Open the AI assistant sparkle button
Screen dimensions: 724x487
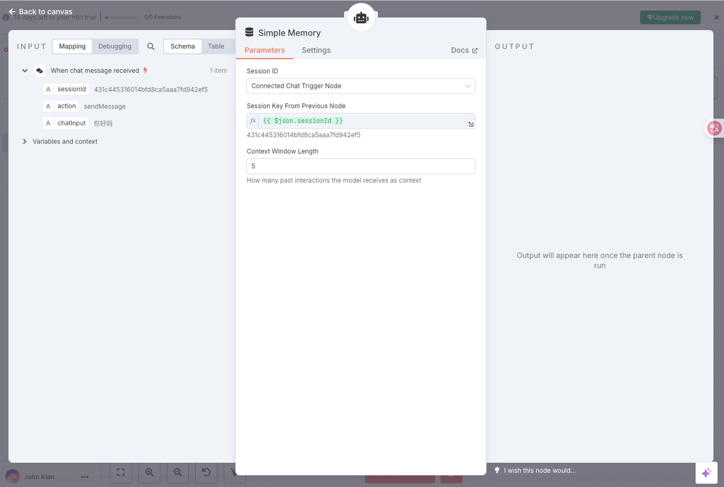click(x=706, y=473)
